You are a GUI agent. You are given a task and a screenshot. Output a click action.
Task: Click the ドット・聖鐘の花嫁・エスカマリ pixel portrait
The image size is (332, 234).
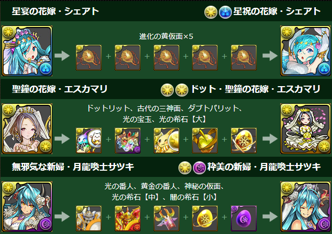[306, 129]
